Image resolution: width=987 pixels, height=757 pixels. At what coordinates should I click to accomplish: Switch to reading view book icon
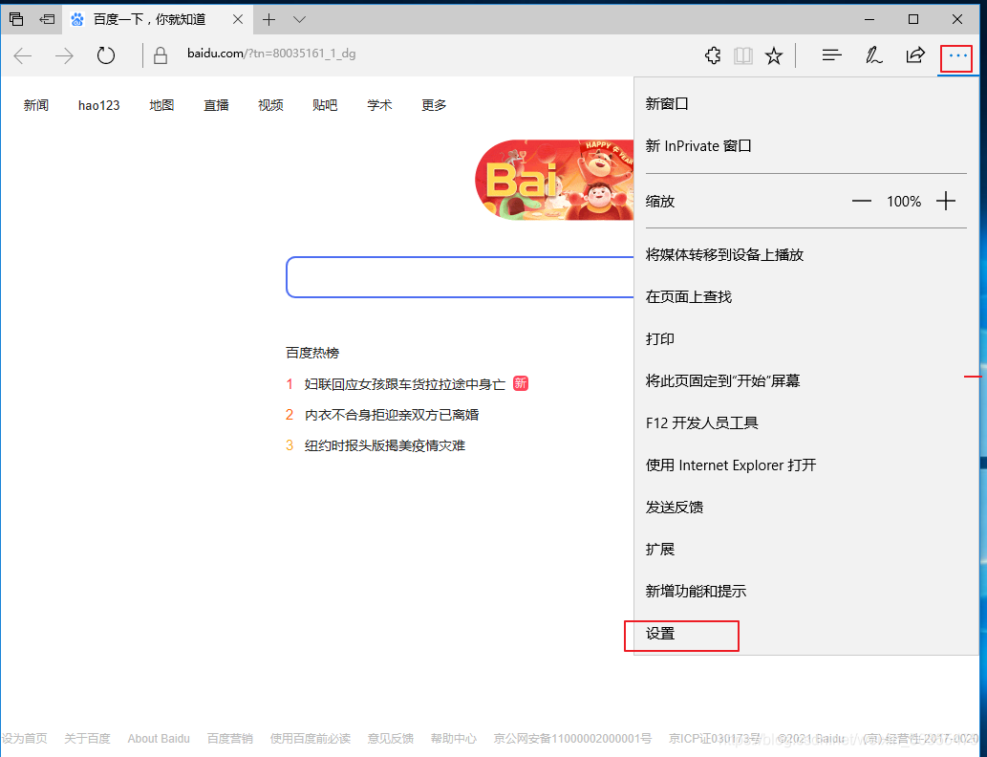(x=743, y=55)
